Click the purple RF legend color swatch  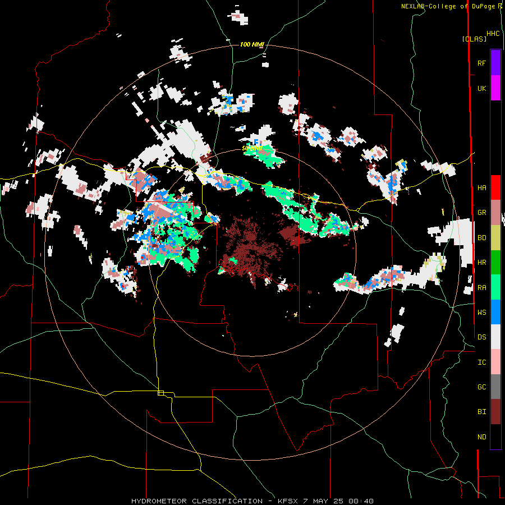[x=495, y=63]
